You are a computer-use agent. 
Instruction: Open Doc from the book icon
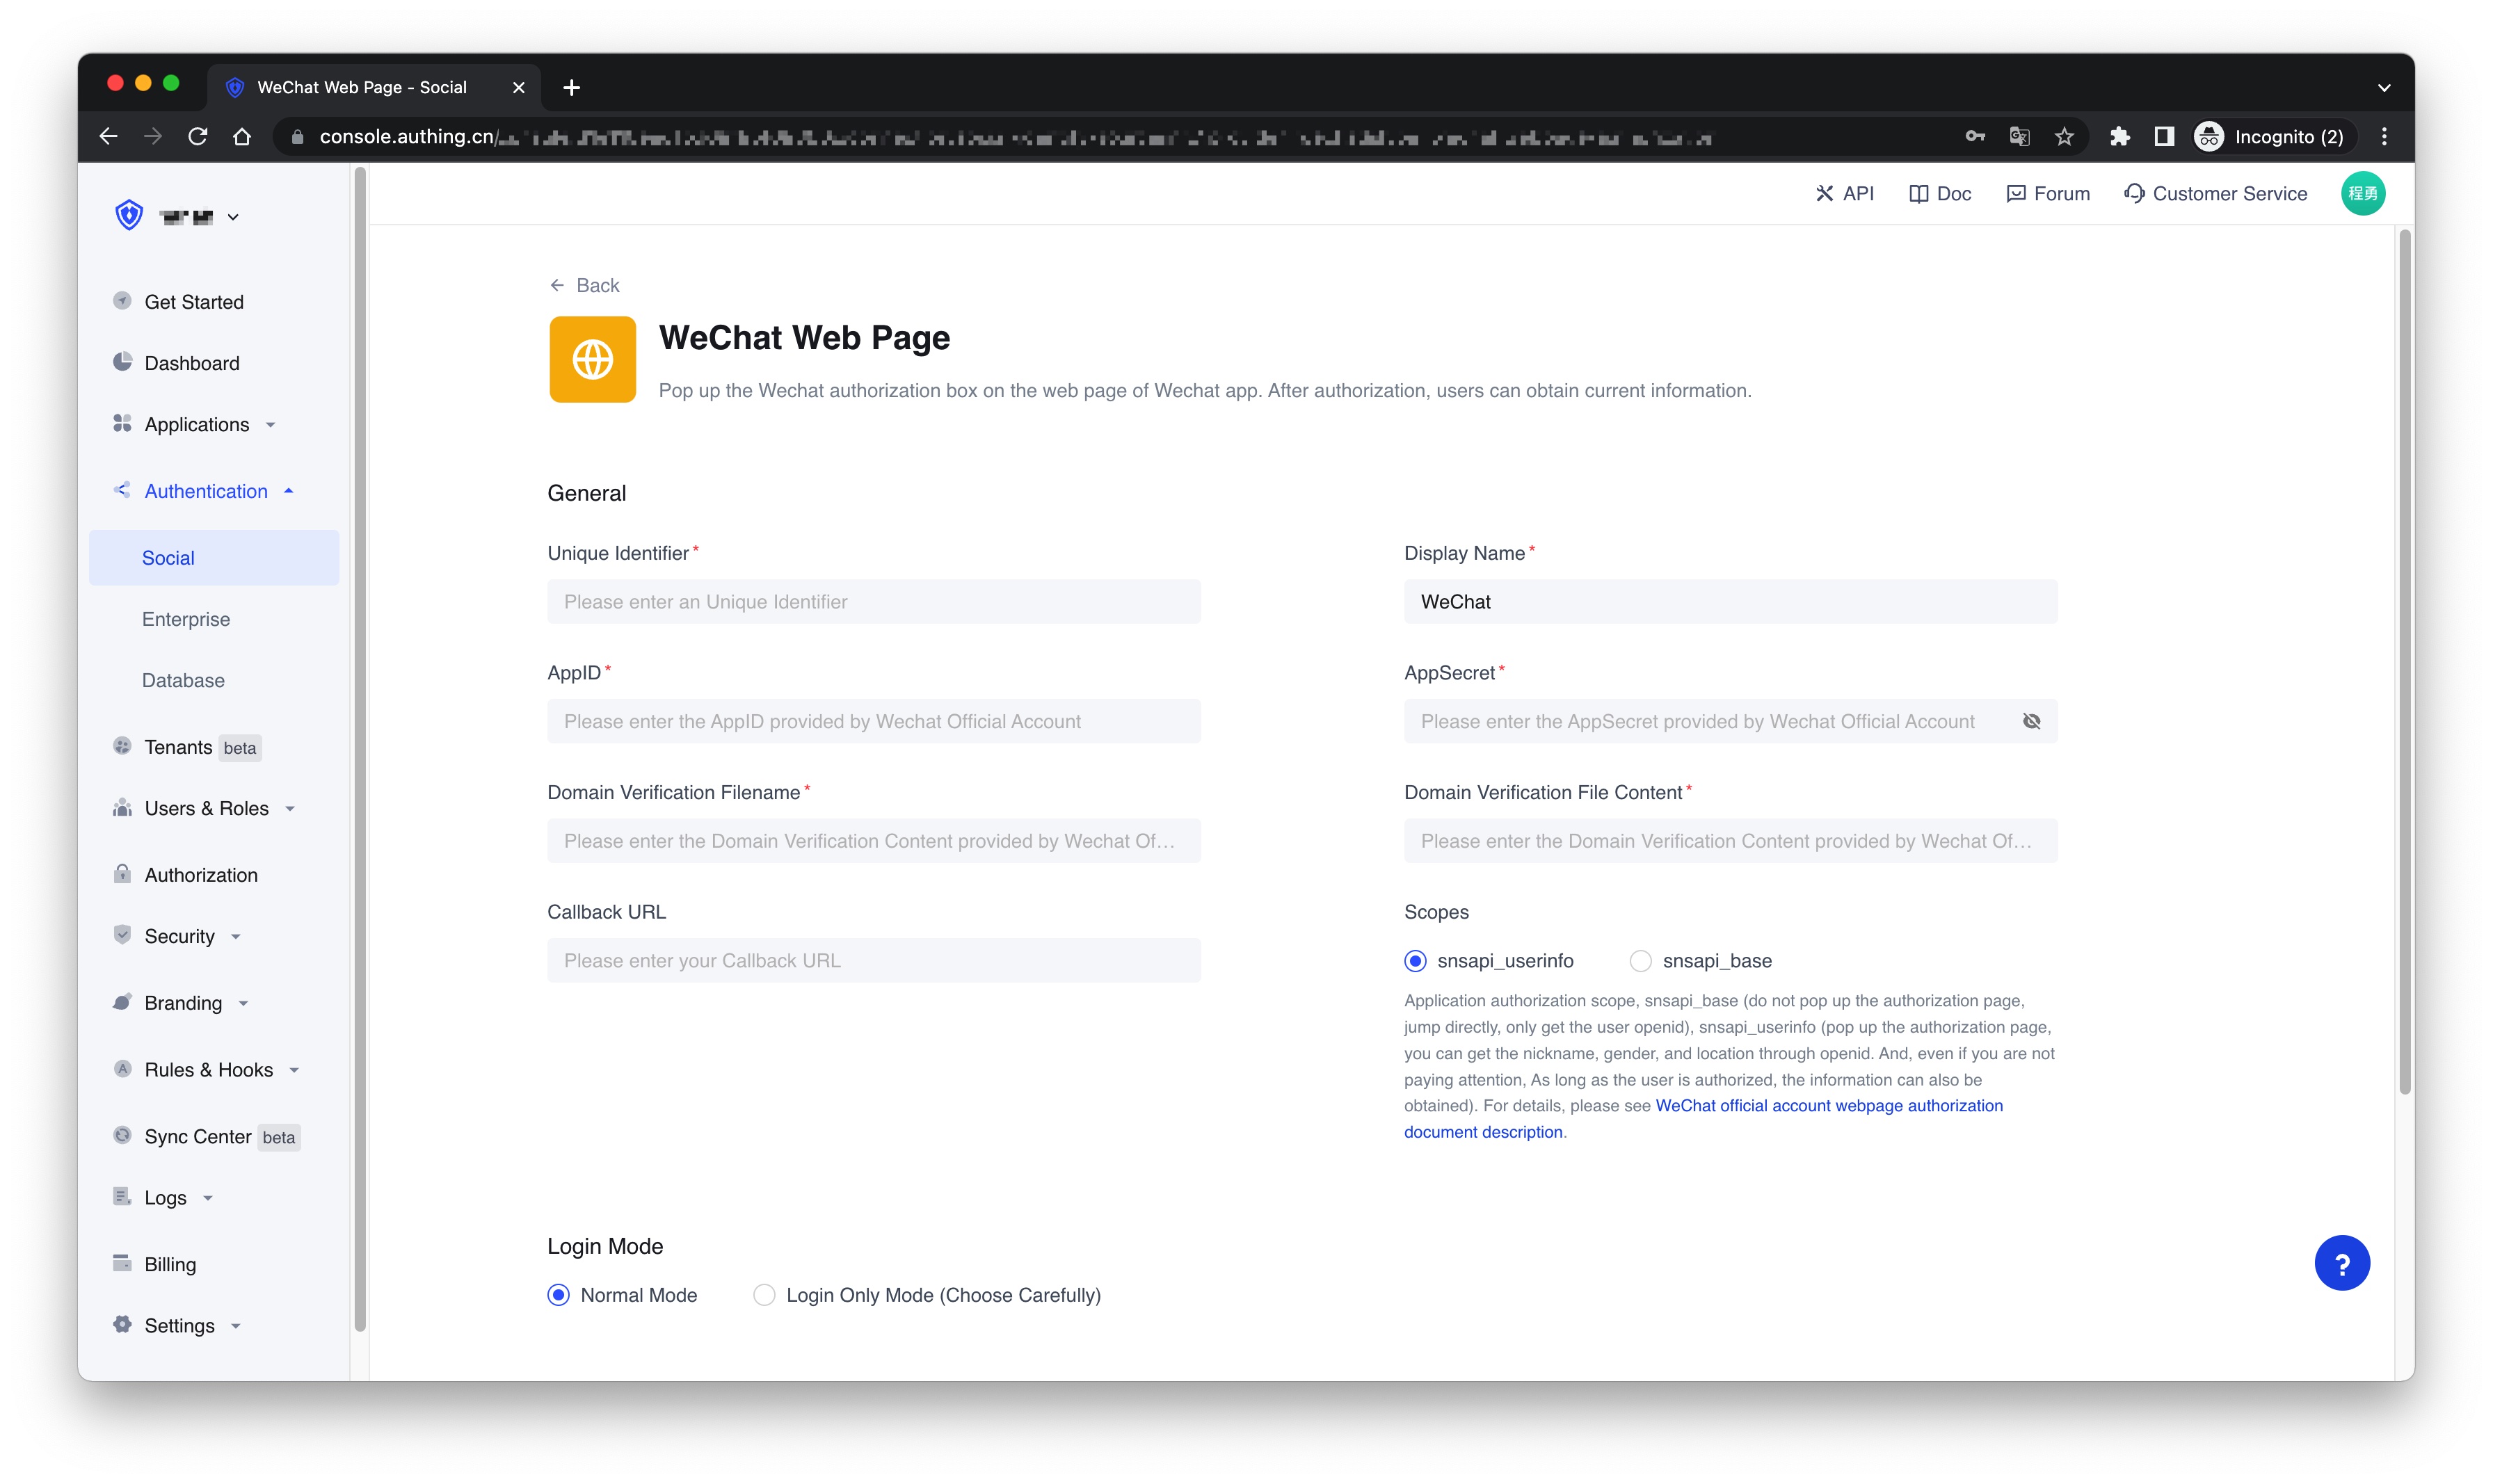(1918, 194)
